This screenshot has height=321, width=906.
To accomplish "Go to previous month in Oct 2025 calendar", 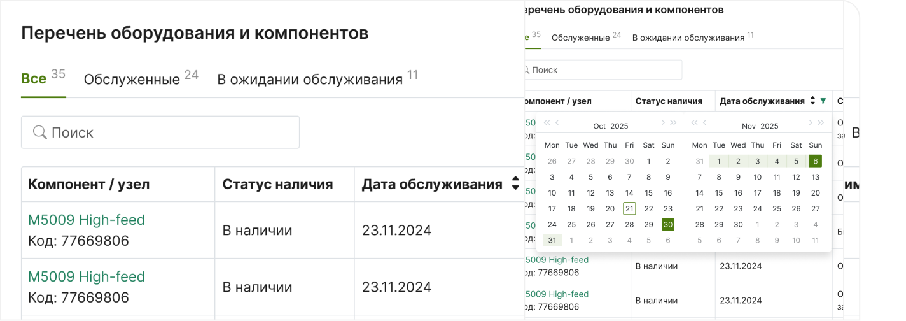I will coord(557,123).
